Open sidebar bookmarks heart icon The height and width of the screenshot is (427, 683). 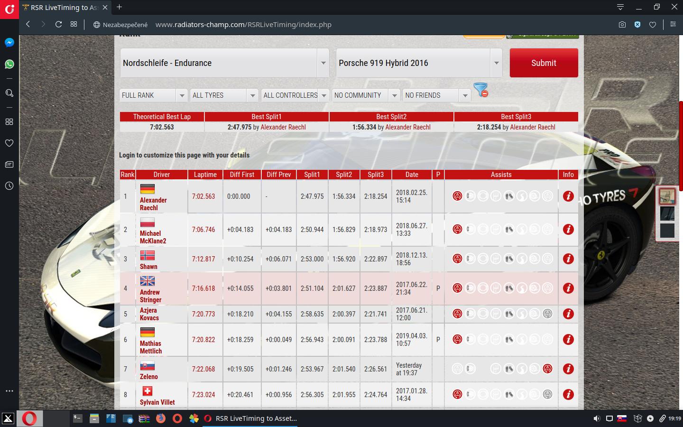pos(9,143)
